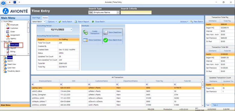The width and height of the screenshot is (235, 111).
Task: Click the San Francisco row in Transaction Total Bill
Action: [220, 68]
